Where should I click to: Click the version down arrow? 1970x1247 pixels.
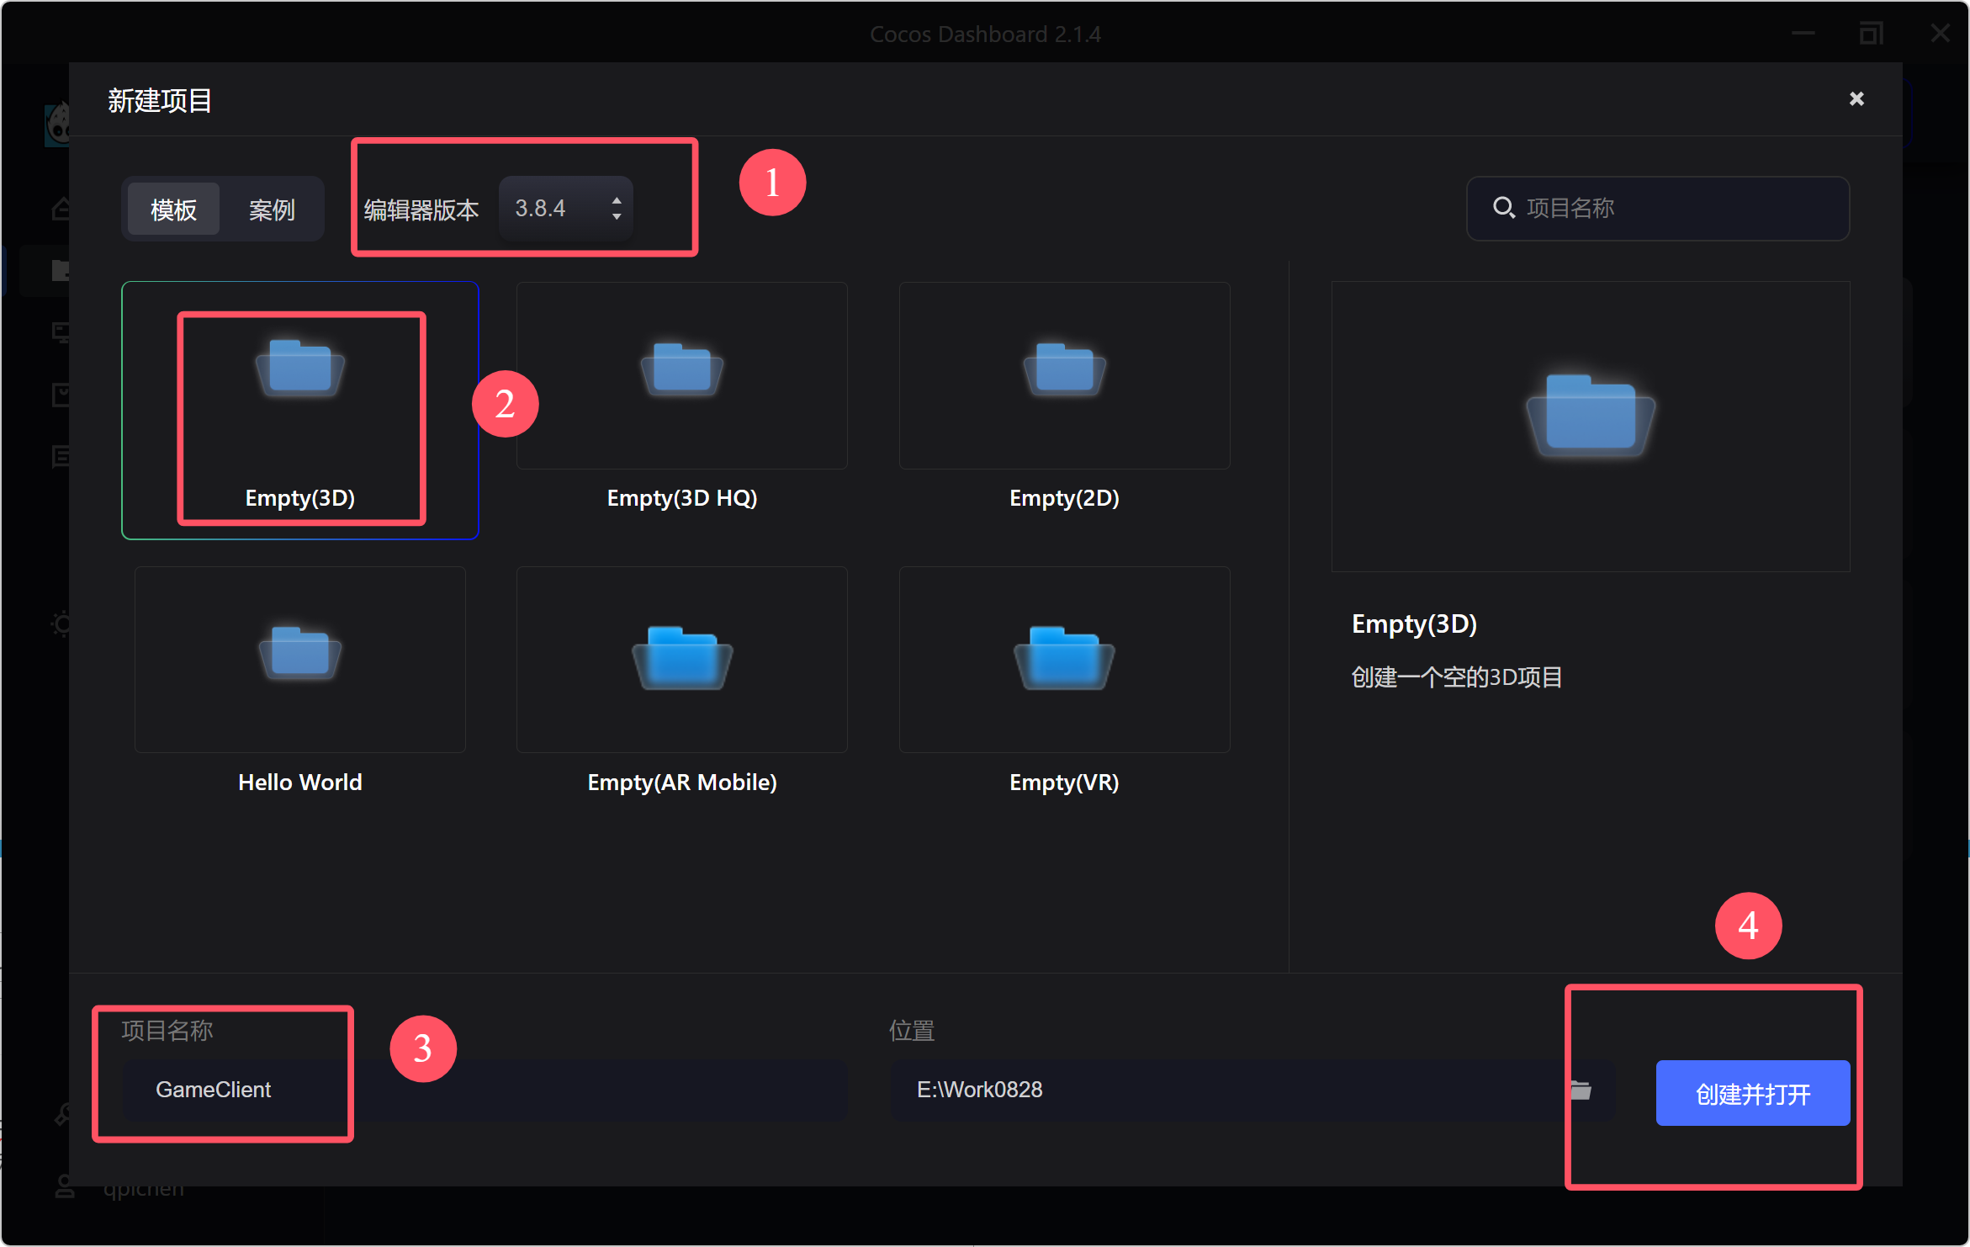click(617, 217)
